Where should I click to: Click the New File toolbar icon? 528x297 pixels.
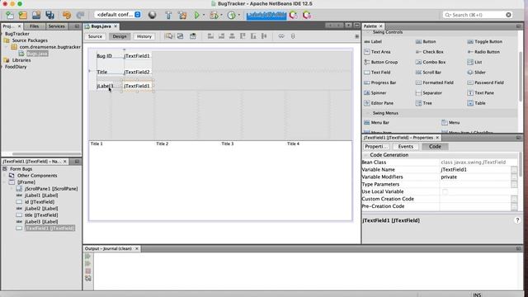pos(10,15)
